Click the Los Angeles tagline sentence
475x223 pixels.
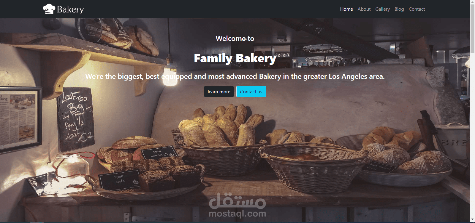pyautogui.click(x=235, y=76)
